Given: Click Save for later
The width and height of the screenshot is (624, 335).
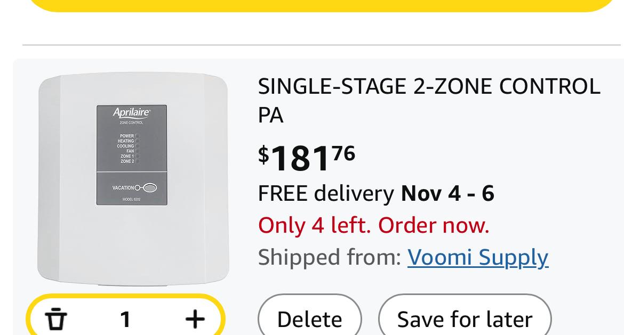Looking at the screenshot, I should coord(465,319).
